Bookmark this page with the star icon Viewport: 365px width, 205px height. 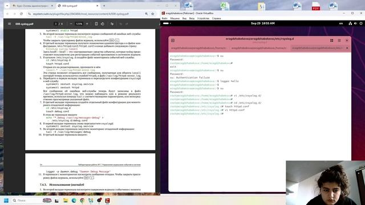click(153, 14)
